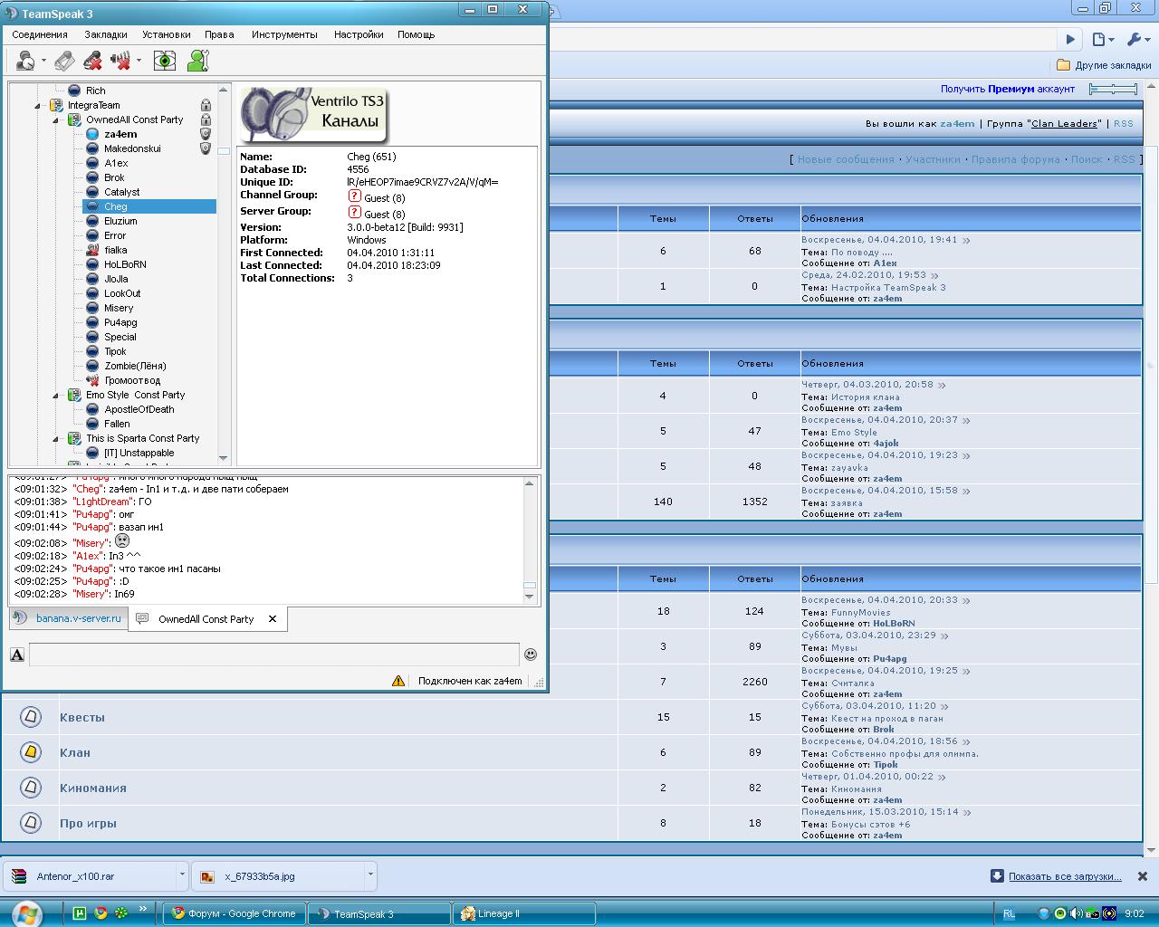This screenshot has width=1159, height=927.
Task: Click the shield badge next to Makedonskui
Action: click(x=206, y=148)
